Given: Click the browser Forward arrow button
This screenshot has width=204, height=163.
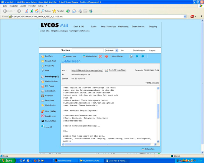Looking at the screenshot, I should (x=19, y=11).
